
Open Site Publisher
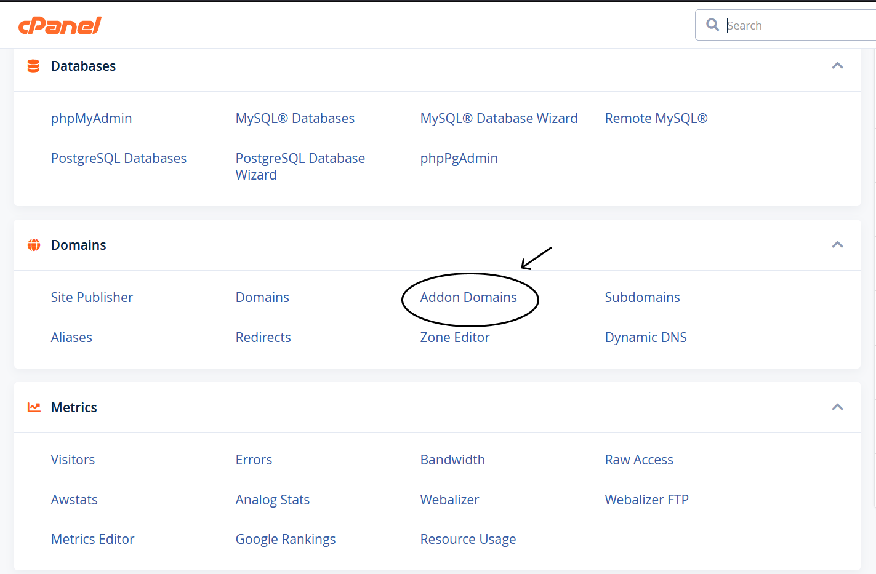pos(92,297)
